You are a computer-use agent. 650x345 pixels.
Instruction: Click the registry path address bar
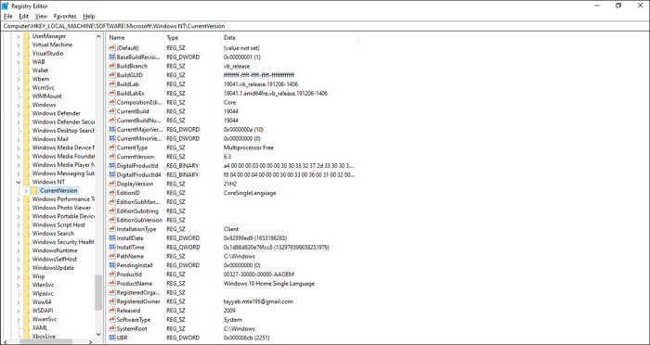click(325, 26)
